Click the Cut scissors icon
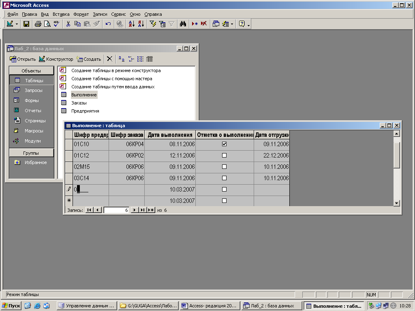 68,24
